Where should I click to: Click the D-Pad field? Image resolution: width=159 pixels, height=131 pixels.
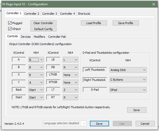95,90
